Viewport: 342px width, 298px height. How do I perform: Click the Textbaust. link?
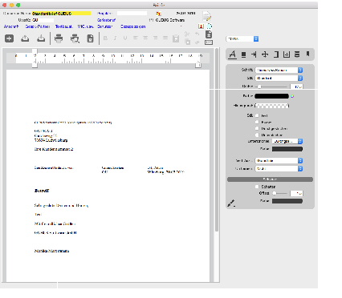[x=64, y=26]
